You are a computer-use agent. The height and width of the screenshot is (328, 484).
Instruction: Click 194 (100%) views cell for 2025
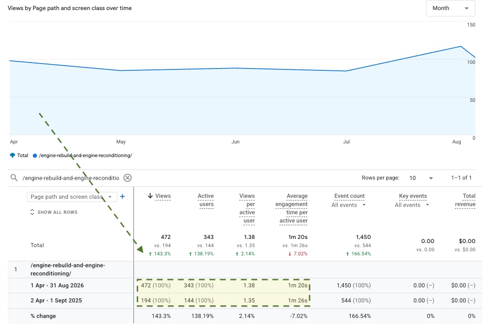click(x=156, y=301)
